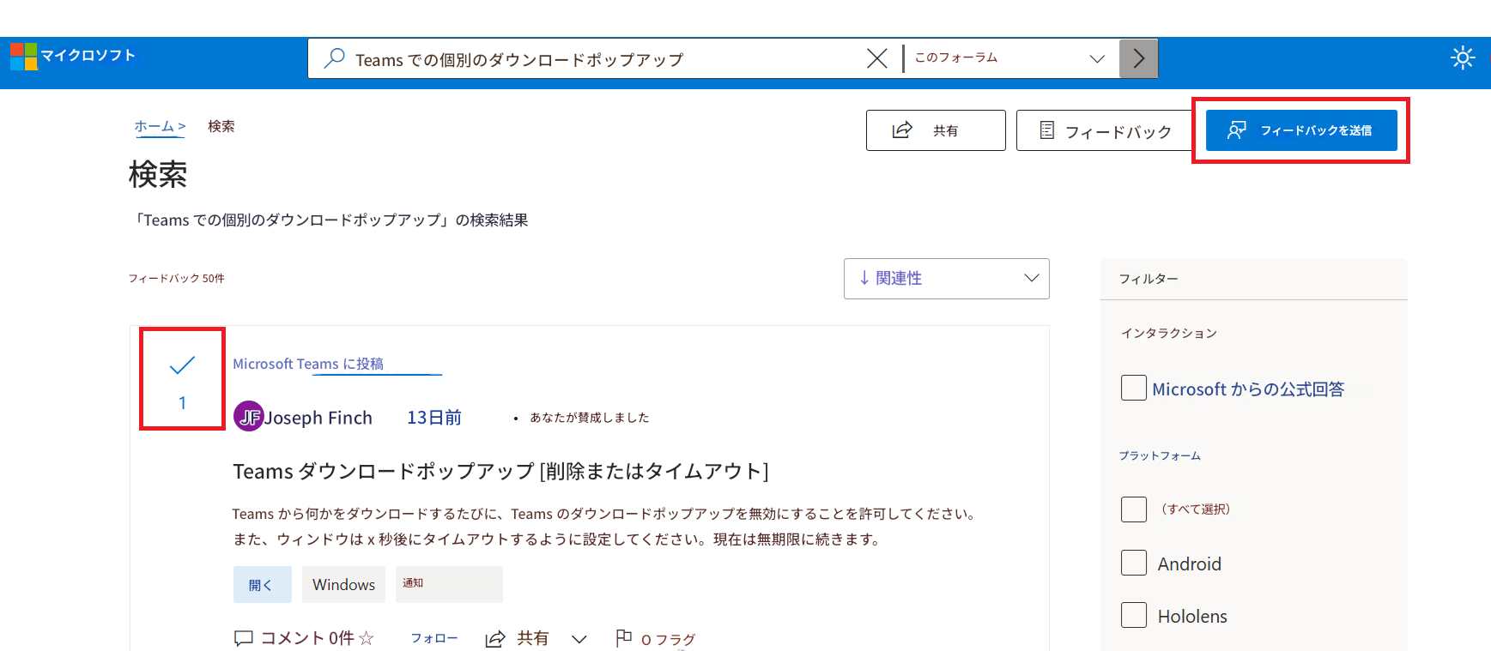Click the Joseph Finch author name
The height and width of the screenshot is (651, 1491).
(318, 418)
